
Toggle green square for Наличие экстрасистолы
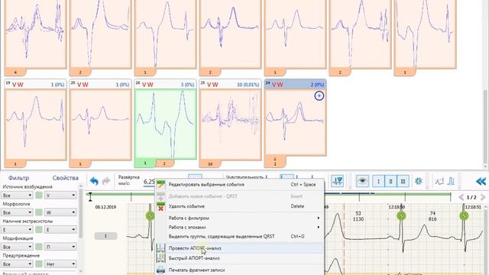[x=39, y=229]
